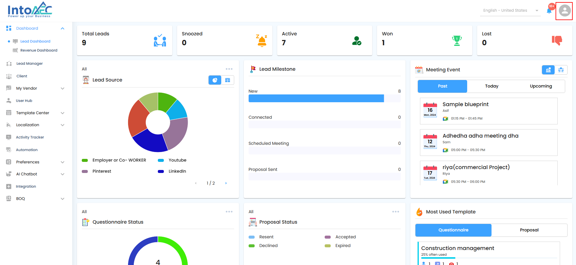Click the AI Chatbot sidebar icon
Image resolution: width=576 pixels, height=265 pixels.
click(9, 174)
